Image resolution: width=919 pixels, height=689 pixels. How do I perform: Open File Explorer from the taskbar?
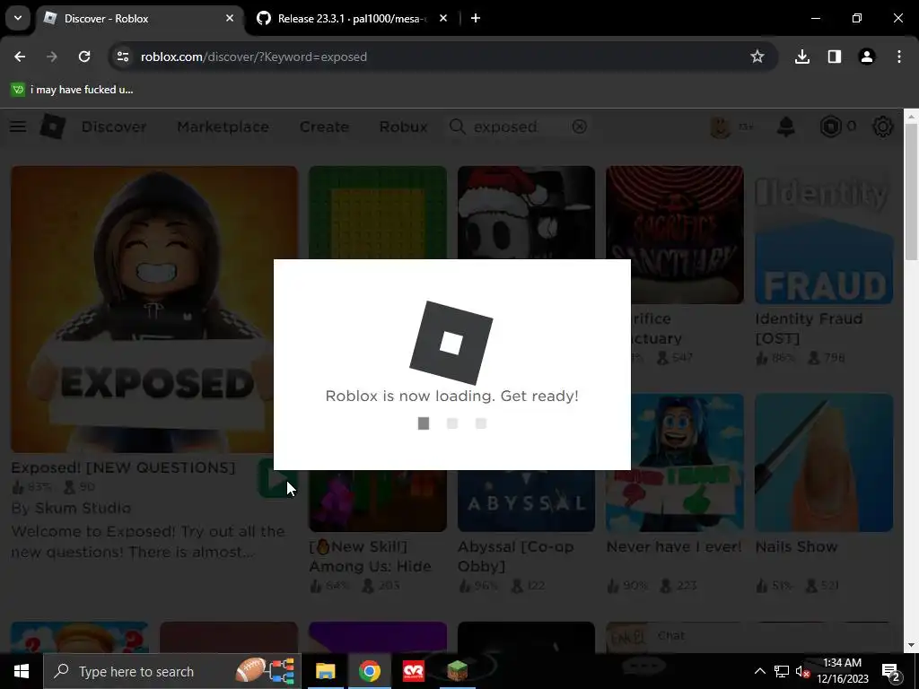325,671
